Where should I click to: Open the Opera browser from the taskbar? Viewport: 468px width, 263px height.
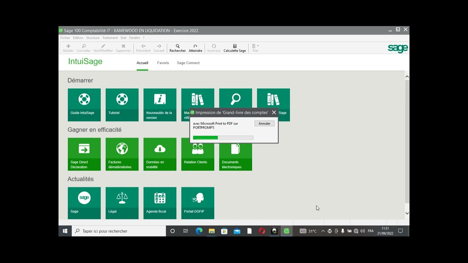[262, 231]
